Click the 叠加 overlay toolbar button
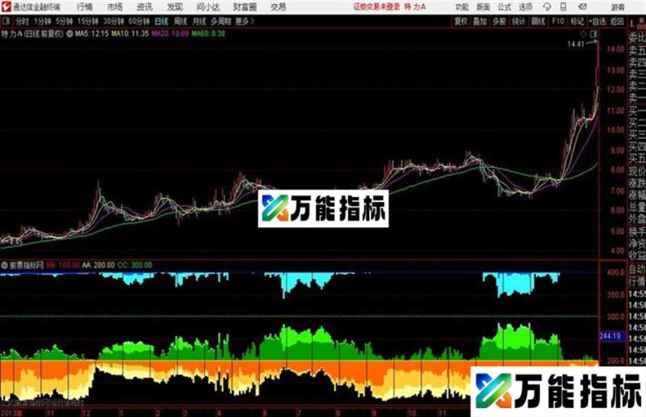Screen dimensions: 646x417 coord(480,22)
